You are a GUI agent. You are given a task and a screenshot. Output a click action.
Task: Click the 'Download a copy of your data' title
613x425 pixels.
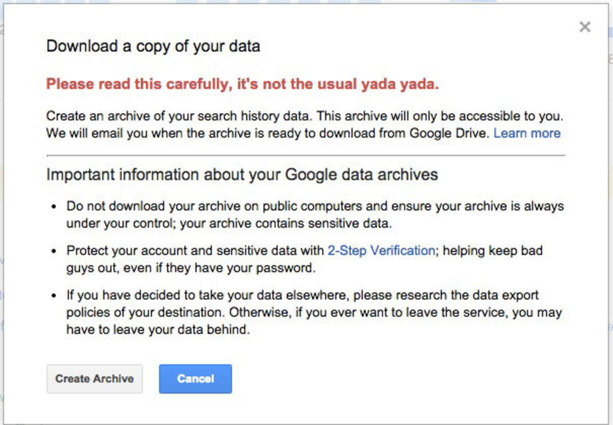153,46
